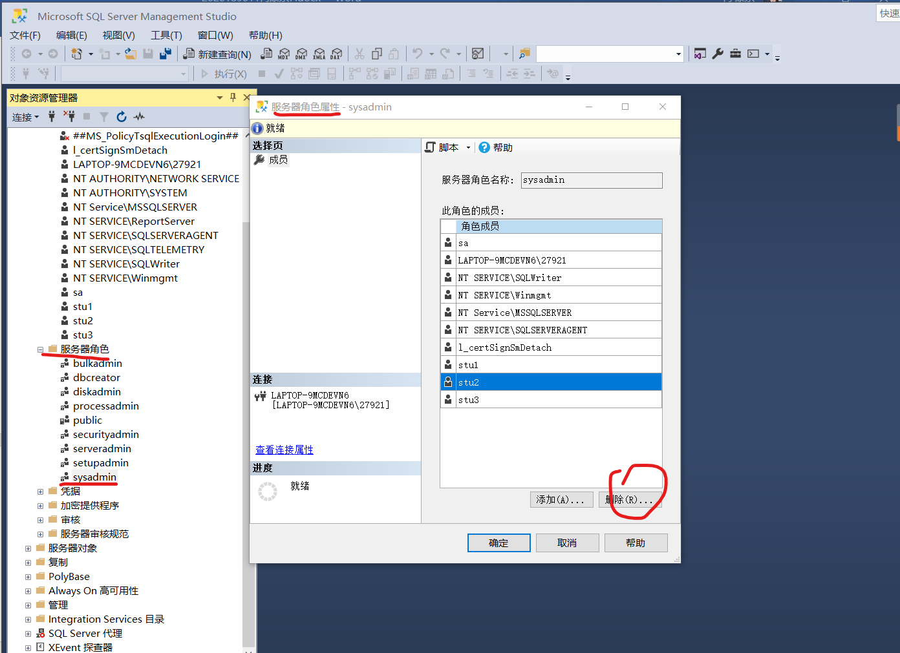900x653 pixels.
Task: Click the 服务器角色名称 text field
Action: tap(592, 180)
